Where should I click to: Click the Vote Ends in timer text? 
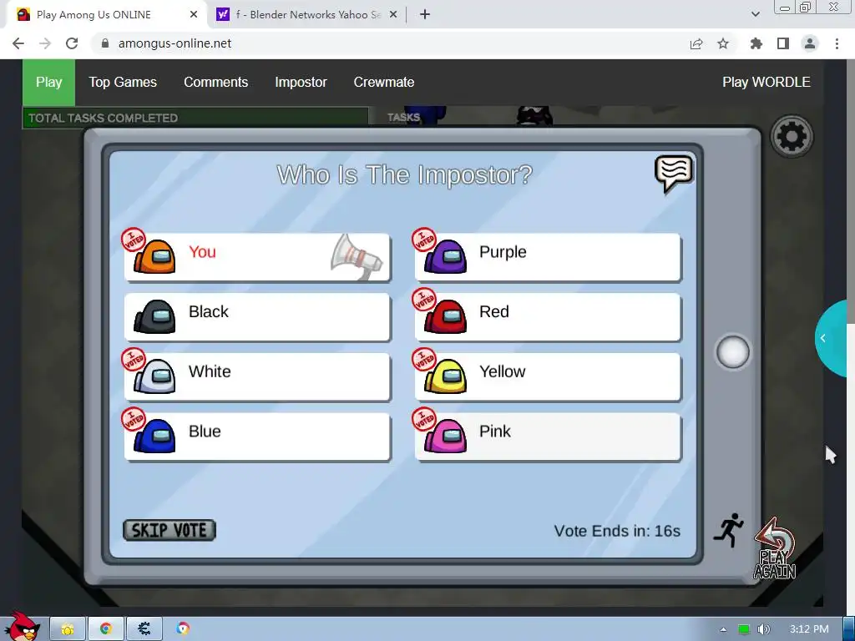coord(617,531)
